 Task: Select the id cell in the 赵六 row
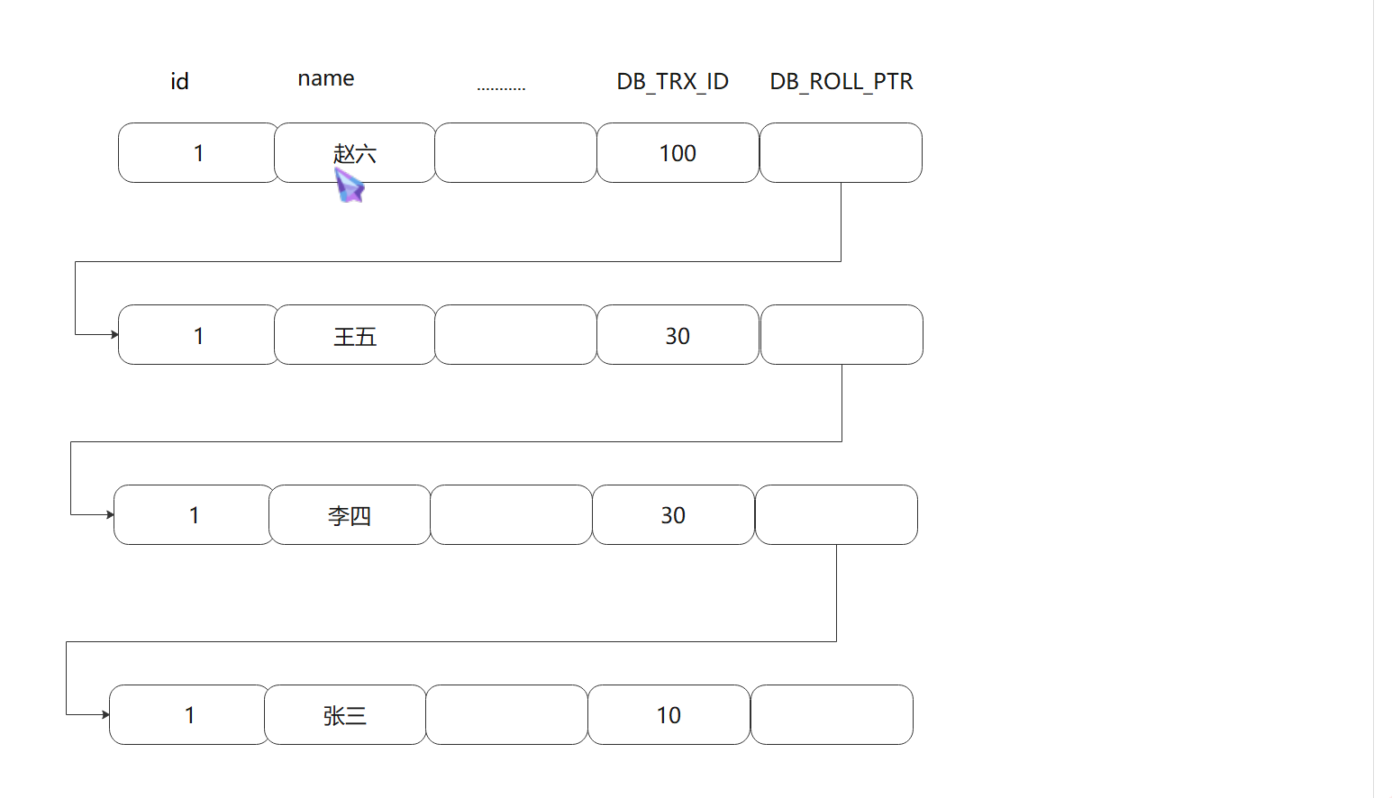click(198, 153)
